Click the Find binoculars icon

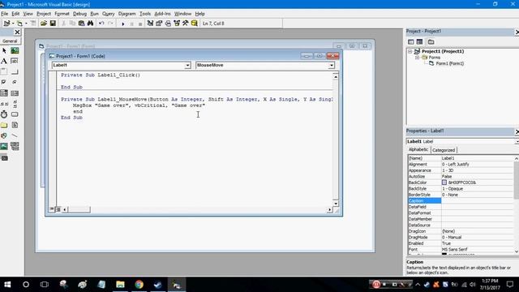[90, 24]
